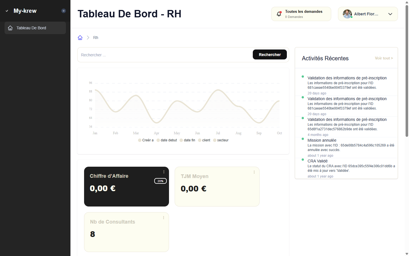This screenshot has height=256, width=409.
Task: Open Nb de Consultants card options
Action: pos(164,218)
